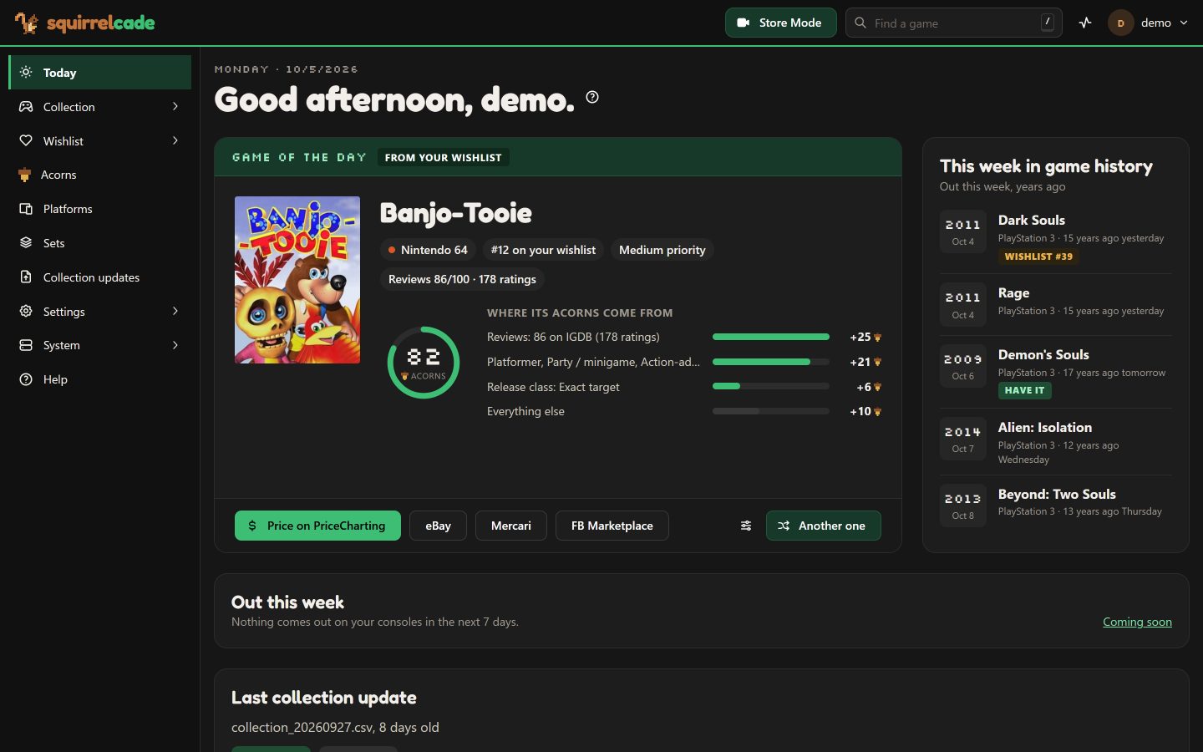The width and height of the screenshot is (1203, 752).
Task: Toggle Store Mode on
Action: 780,23
